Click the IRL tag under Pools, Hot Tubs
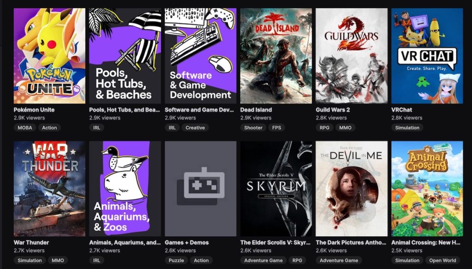Image resolution: width=472 pixels, height=269 pixels. click(x=97, y=127)
